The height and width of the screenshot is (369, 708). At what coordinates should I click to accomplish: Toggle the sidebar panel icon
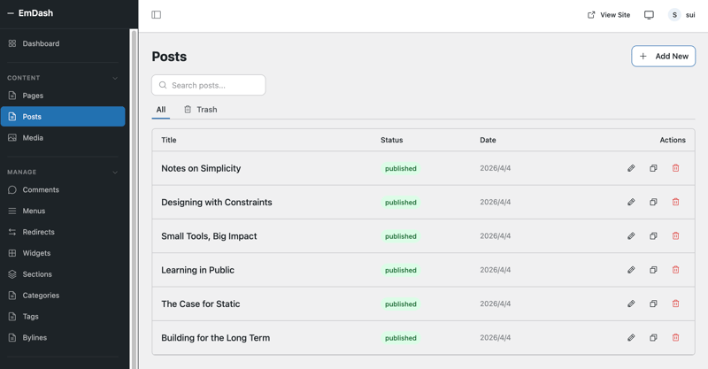pos(157,15)
